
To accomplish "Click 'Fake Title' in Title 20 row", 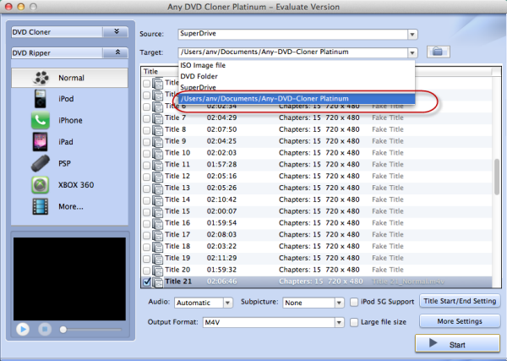I will [x=387, y=270].
